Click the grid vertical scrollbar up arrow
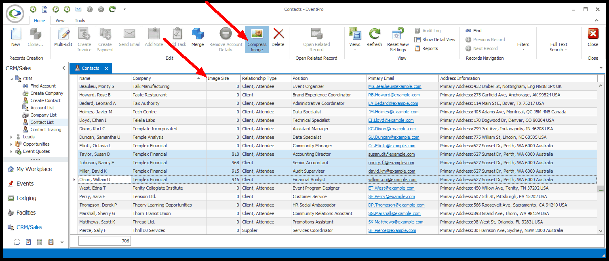The width and height of the screenshot is (609, 261). [601, 85]
